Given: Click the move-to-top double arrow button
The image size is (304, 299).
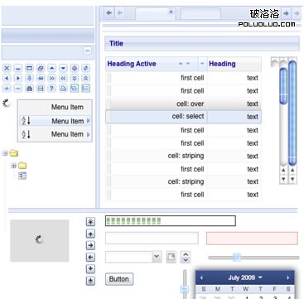Looking at the screenshot, I should click(90, 221).
